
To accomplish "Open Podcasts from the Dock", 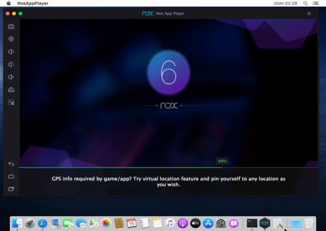I will (183, 224).
